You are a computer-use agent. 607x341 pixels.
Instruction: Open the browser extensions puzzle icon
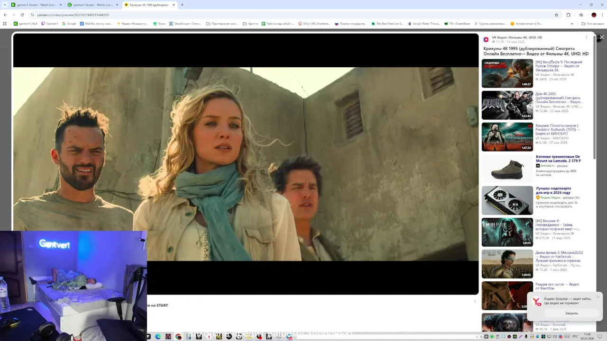tap(569, 15)
